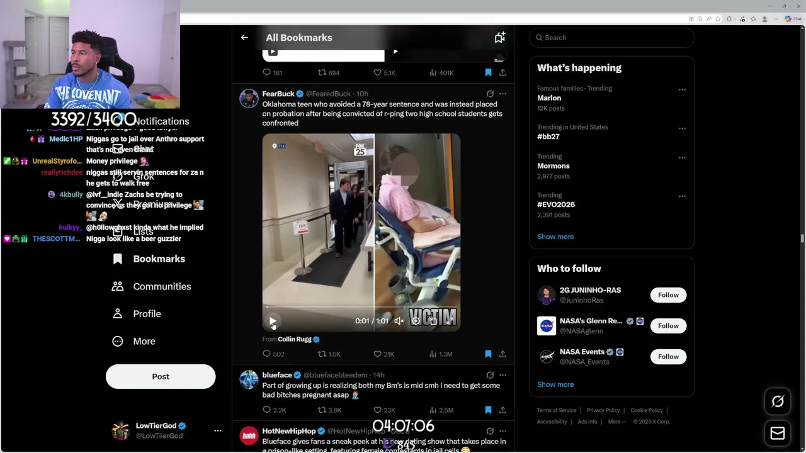Image resolution: width=806 pixels, height=453 pixels.
Task: Open options for Mormons trend
Action: (x=682, y=157)
